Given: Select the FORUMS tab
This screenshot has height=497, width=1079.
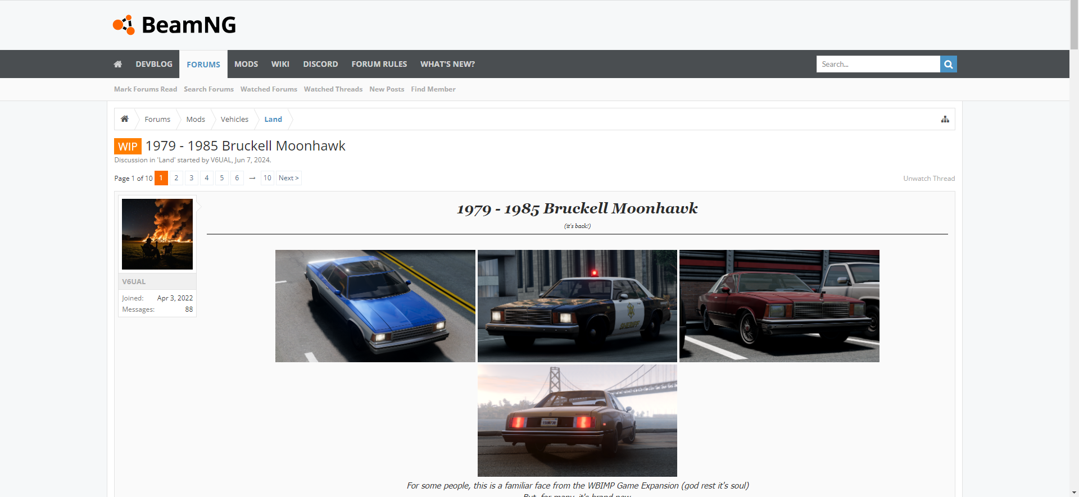Looking at the screenshot, I should (203, 64).
